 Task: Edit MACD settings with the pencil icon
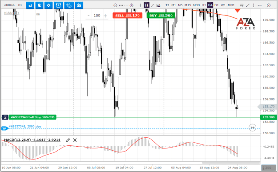pos(68,140)
